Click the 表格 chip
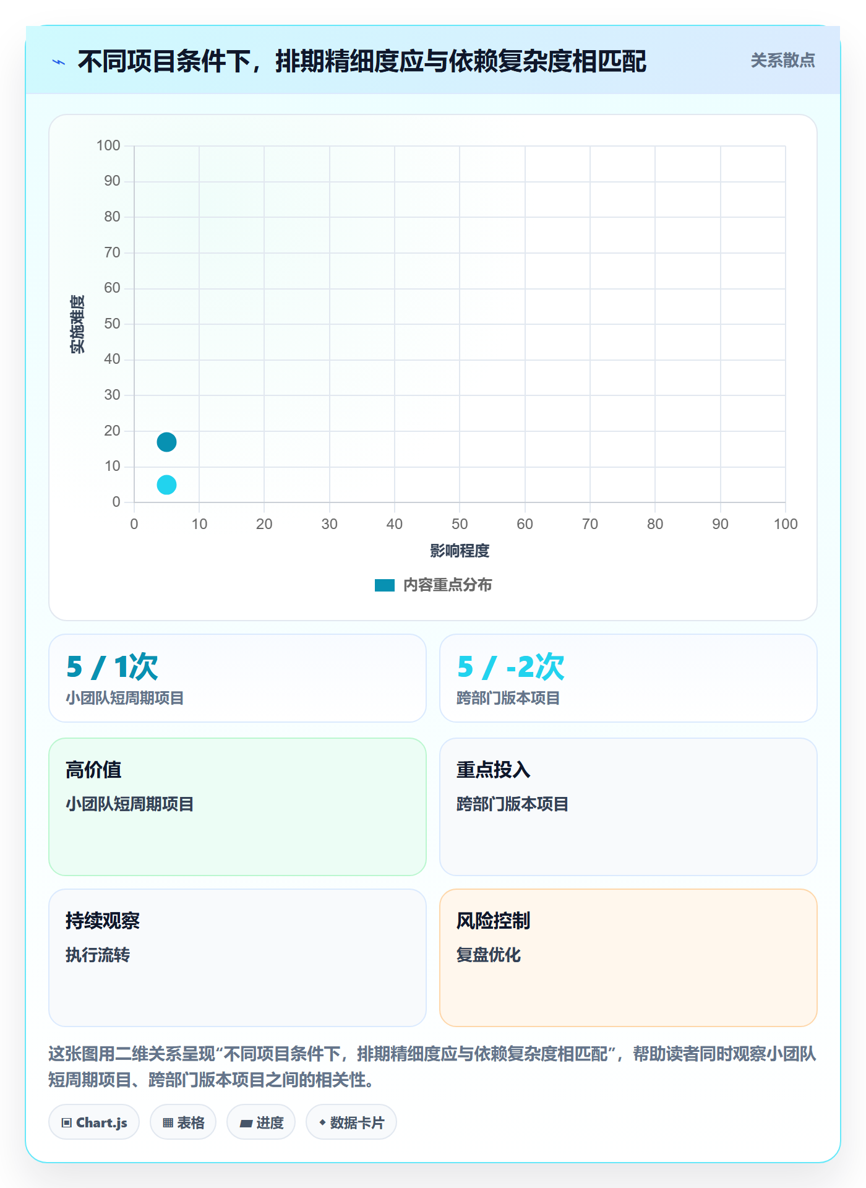The height and width of the screenshot is (1188, 866). [183, 1122]
